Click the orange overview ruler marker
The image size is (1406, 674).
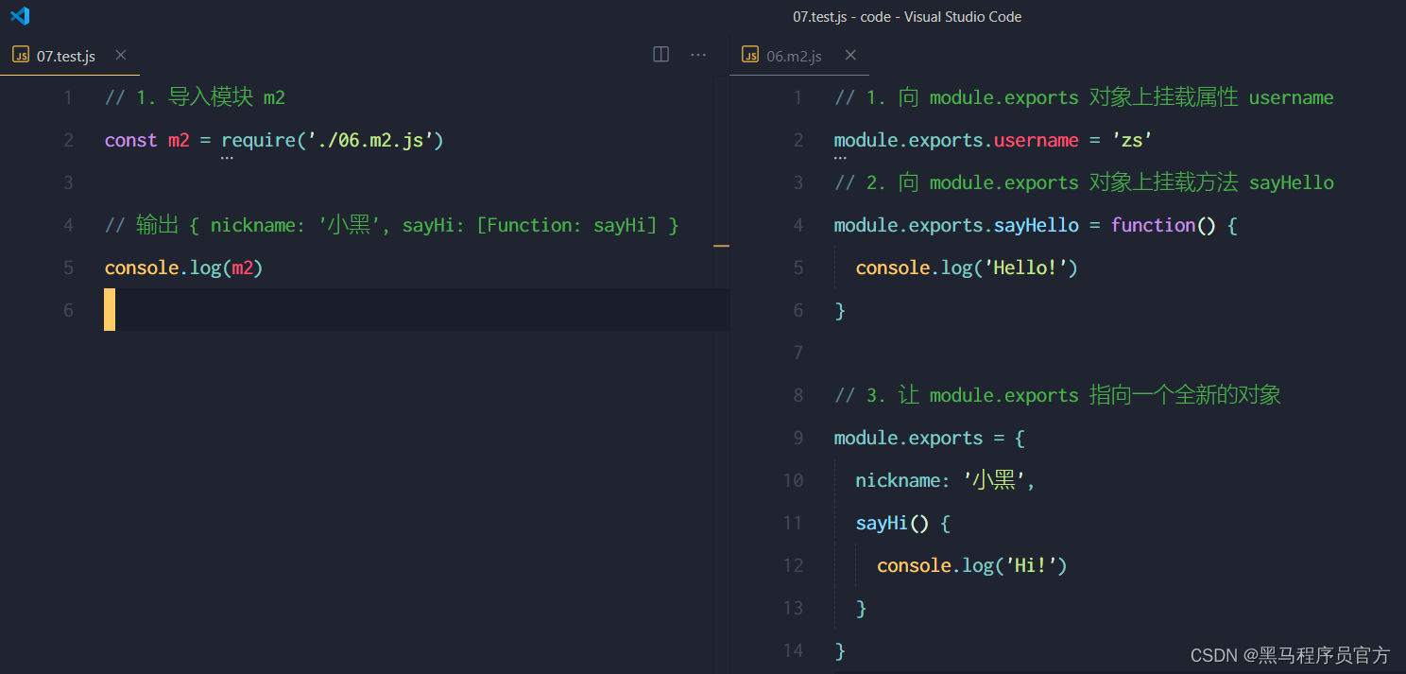pyautogui.click(x=722, y=245)
